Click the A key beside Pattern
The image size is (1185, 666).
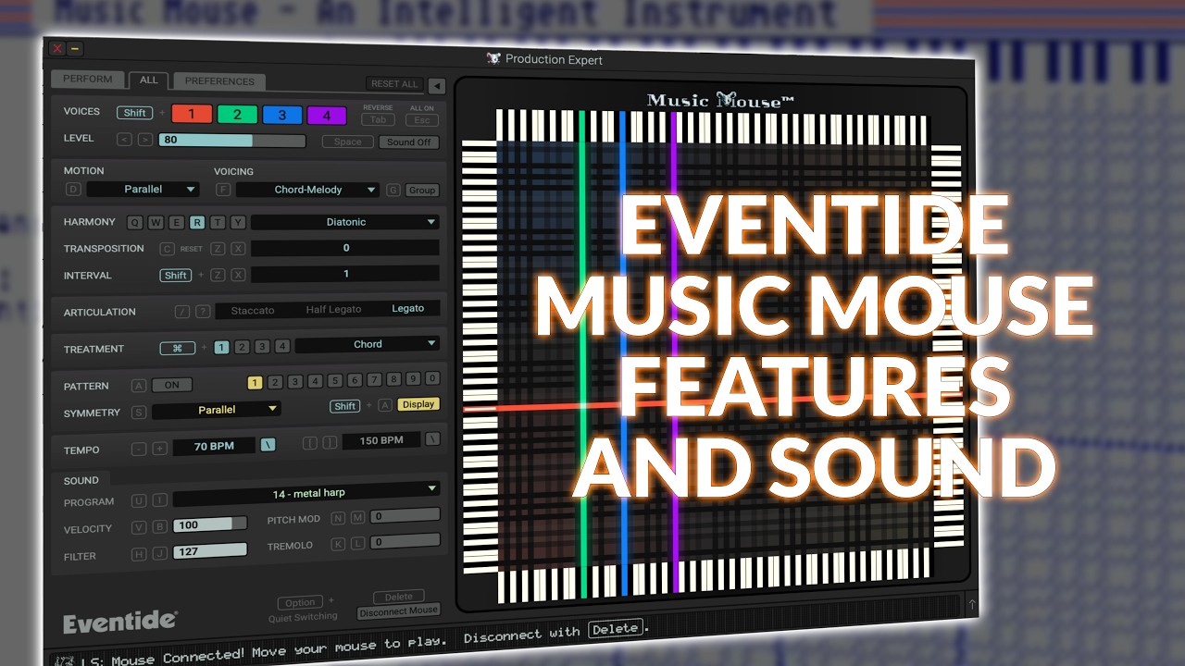click(139, 386)
